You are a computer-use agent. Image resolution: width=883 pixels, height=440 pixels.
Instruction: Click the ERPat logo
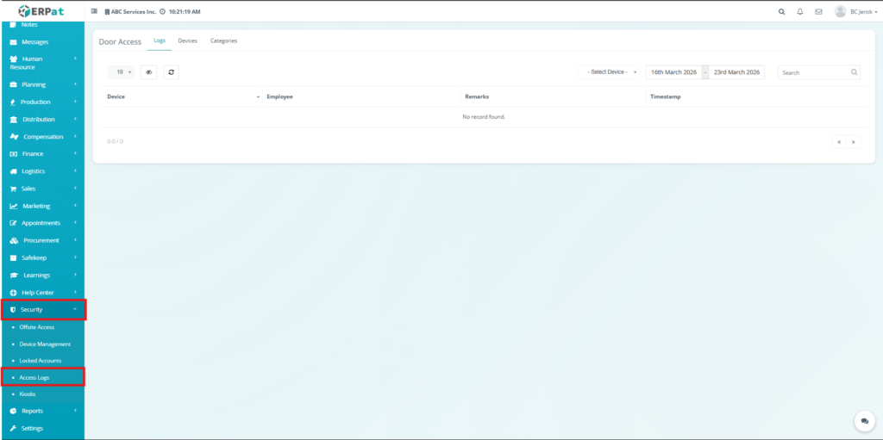[x=42, y=11]
